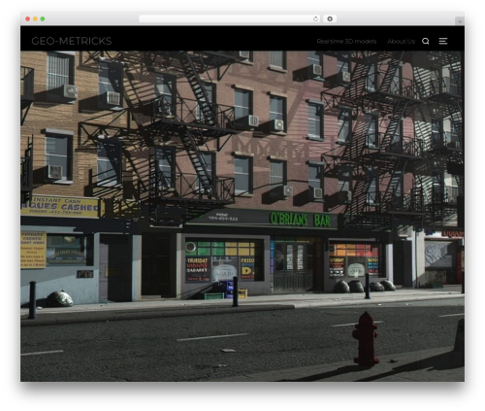Focus the browser address bar
The width and height of the screenshot is (485, 411).
click(226, 19)
